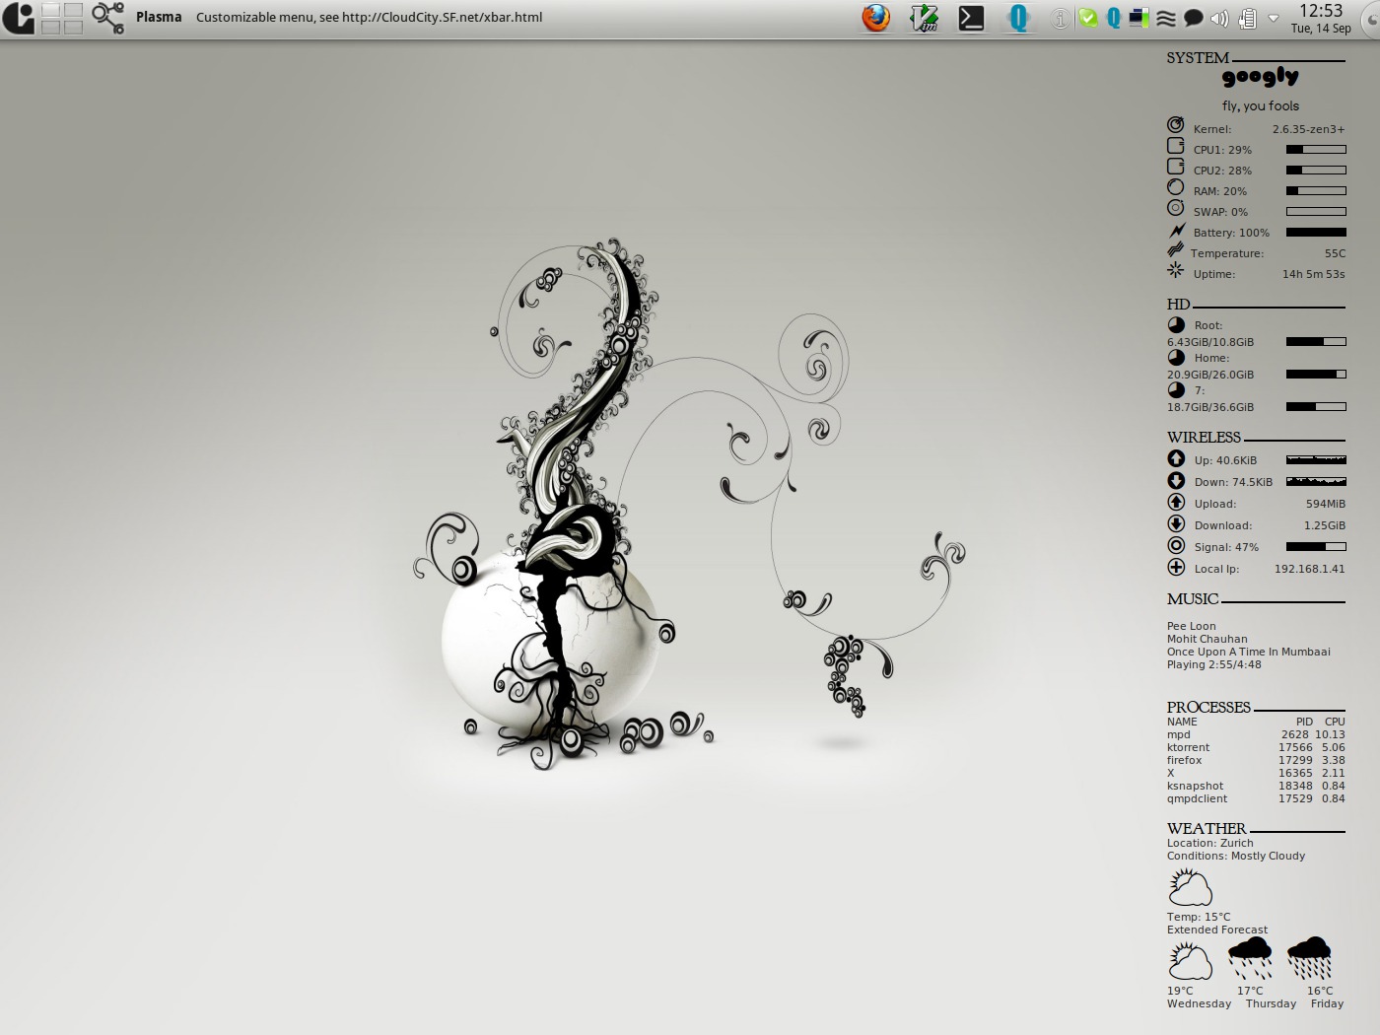Click the pie icon beside '7:'
The image size is (1380, 1035).
(x=1176, y=389)
